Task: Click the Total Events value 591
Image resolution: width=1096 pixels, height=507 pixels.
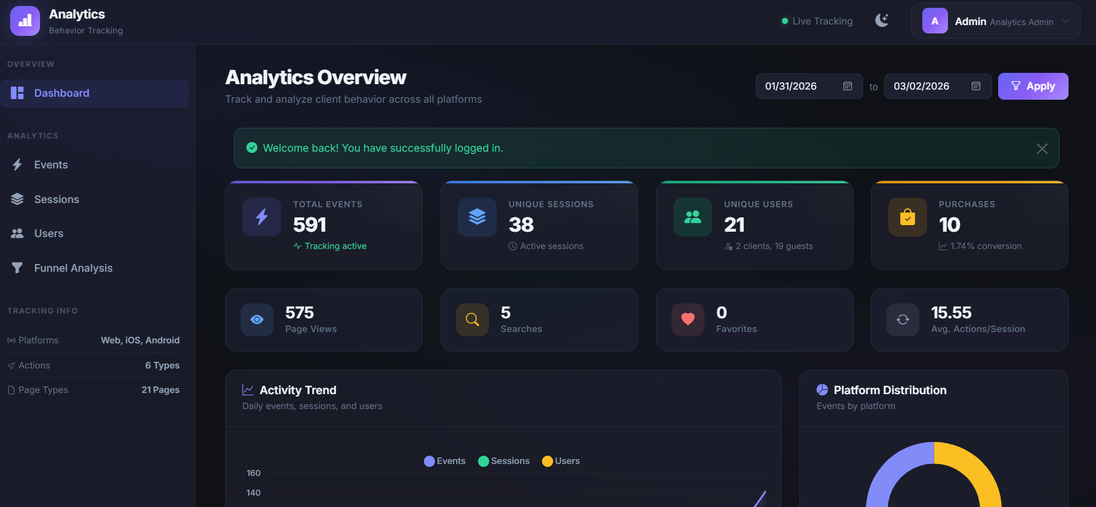Action: tap(310, 225)
